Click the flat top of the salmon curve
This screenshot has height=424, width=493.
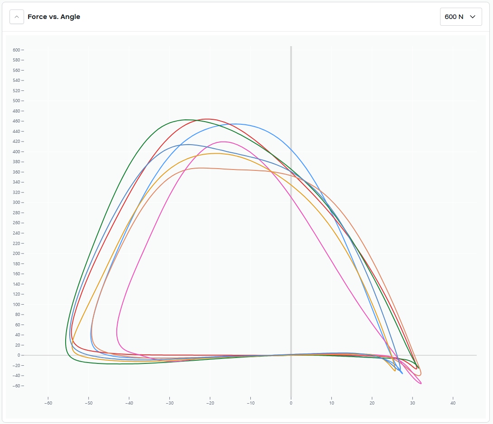pyautogui.click(x=201, y=168)
